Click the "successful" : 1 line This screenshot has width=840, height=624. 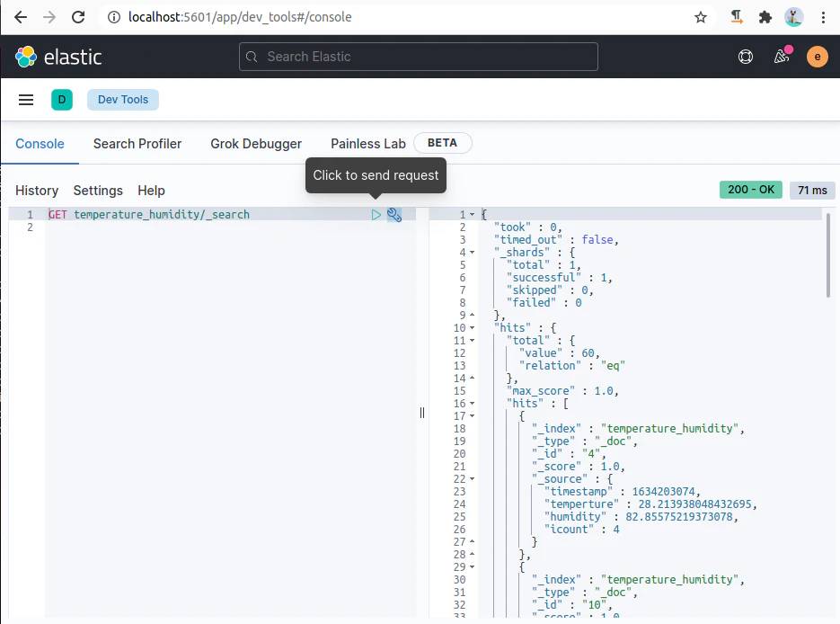click(559, 278)
